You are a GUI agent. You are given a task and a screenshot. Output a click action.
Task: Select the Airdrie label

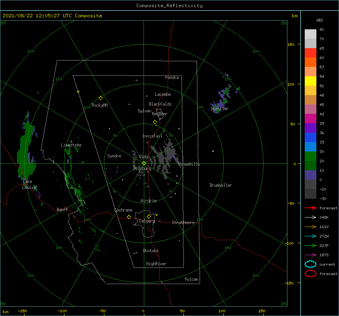coord(148,201)
